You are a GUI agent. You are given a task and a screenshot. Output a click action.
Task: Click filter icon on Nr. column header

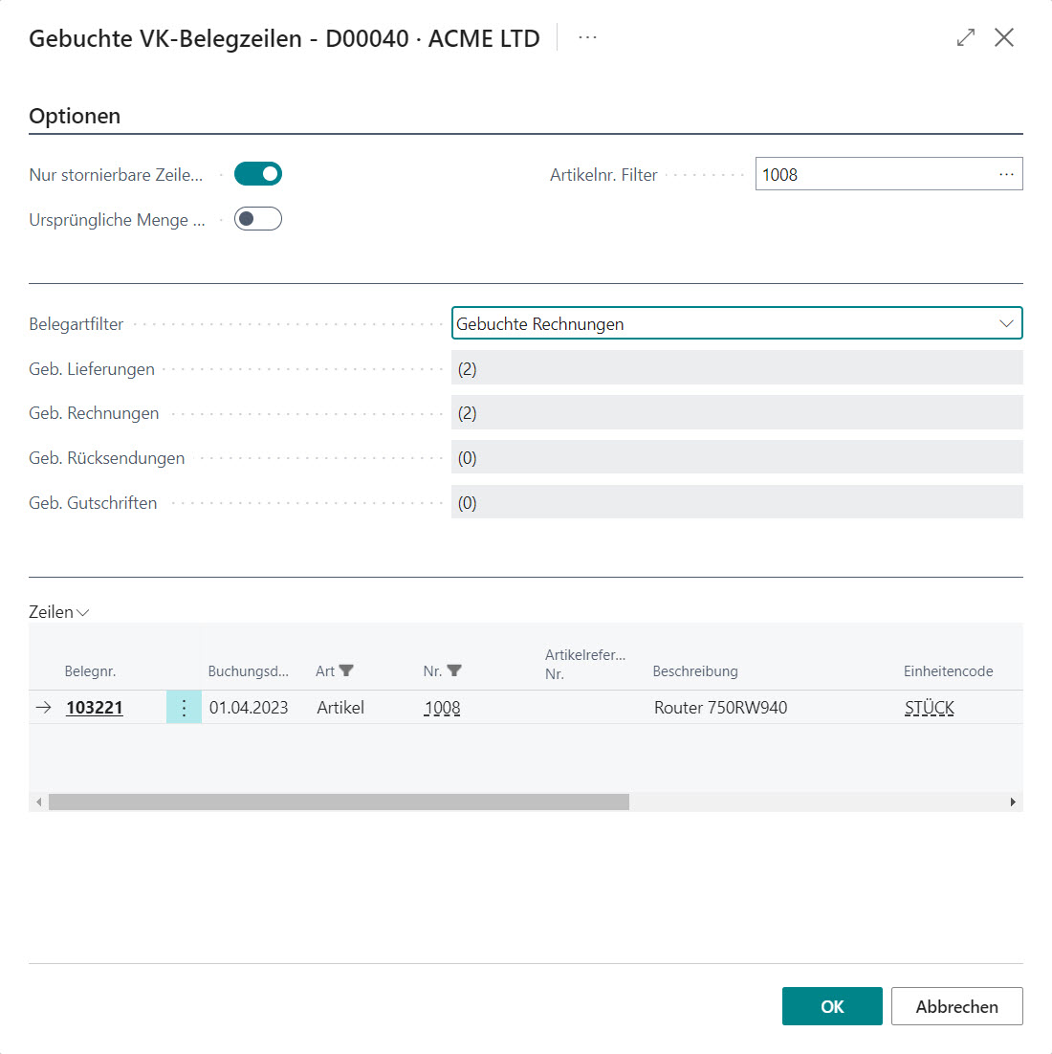click(454, 671)
